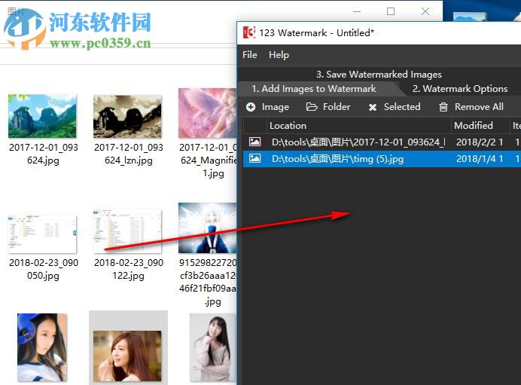The image size is (521, 385).
Task: Click the 2018/2/2 modified date cell
Action: (480, 142)
